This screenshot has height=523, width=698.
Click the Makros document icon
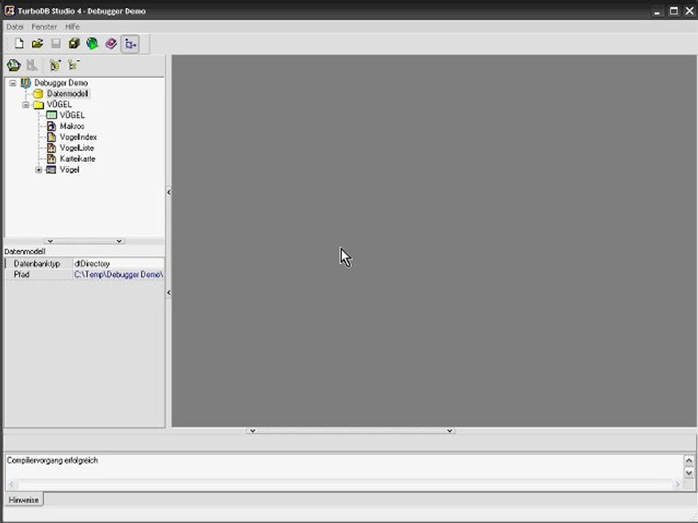click(x=52, y=126)
